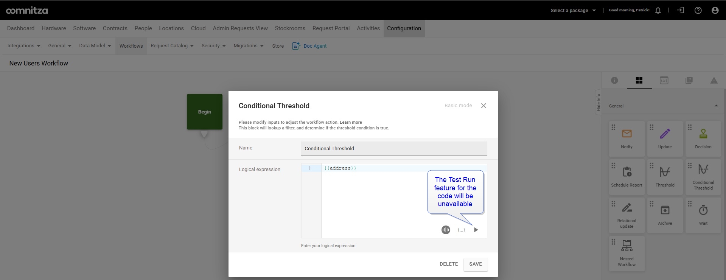
Task: Open the Integrations dropdown menu
Action: (x=24, y=46)
